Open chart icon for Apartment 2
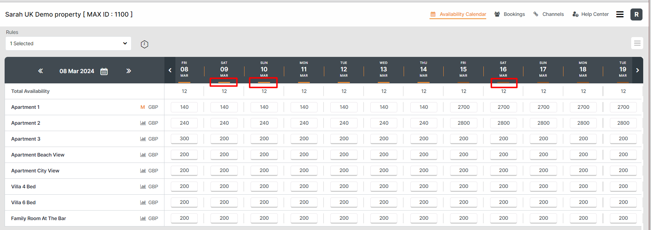 (x=143, y=123)
